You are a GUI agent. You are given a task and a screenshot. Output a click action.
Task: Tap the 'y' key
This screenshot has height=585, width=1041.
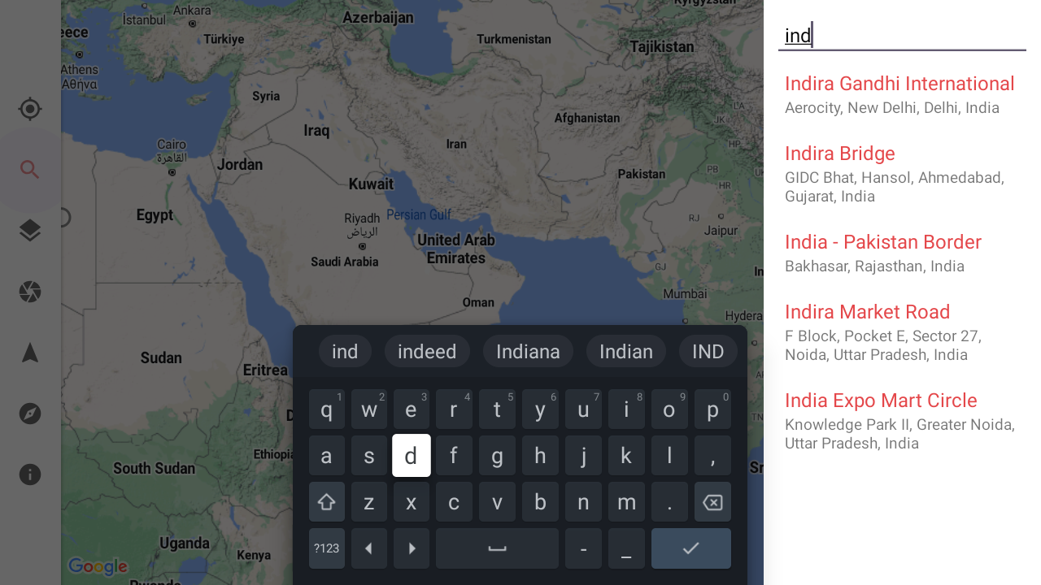point(540,409)
